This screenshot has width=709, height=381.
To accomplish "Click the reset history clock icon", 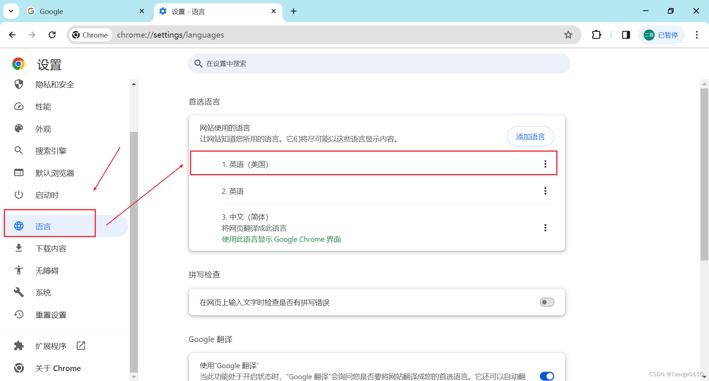I will (19, 314).
